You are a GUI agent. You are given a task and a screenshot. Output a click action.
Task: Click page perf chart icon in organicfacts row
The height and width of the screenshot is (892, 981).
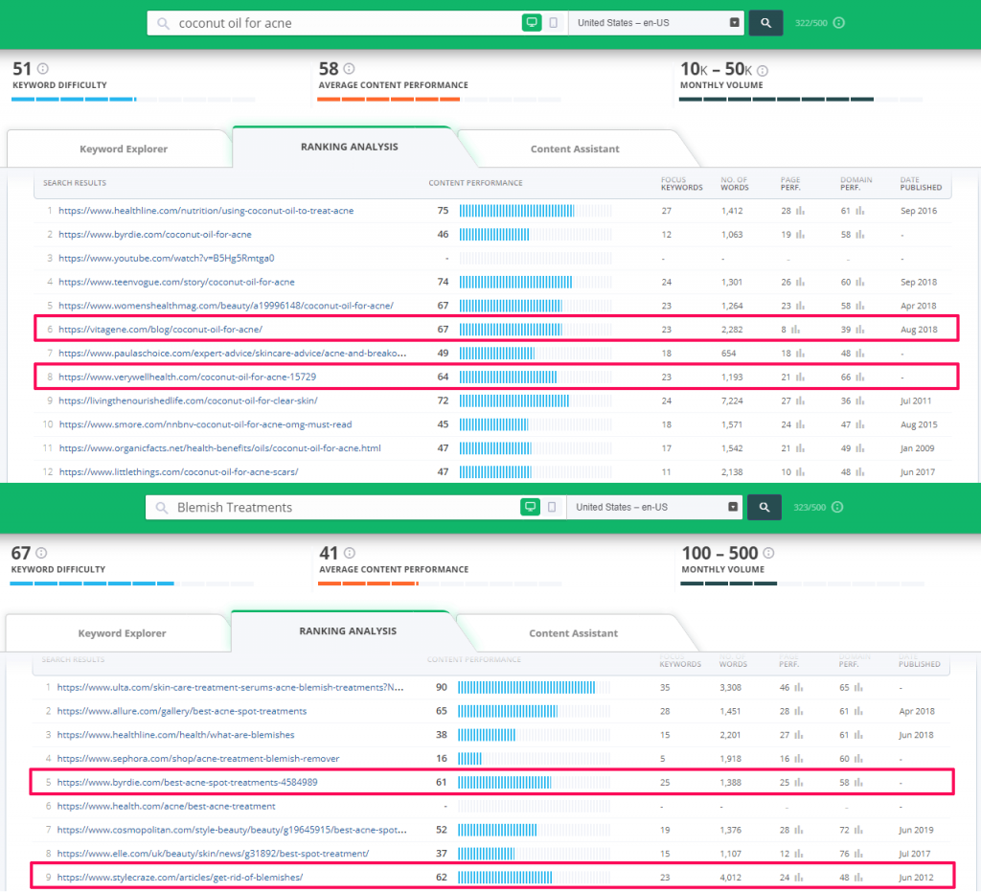click(800, 448)
